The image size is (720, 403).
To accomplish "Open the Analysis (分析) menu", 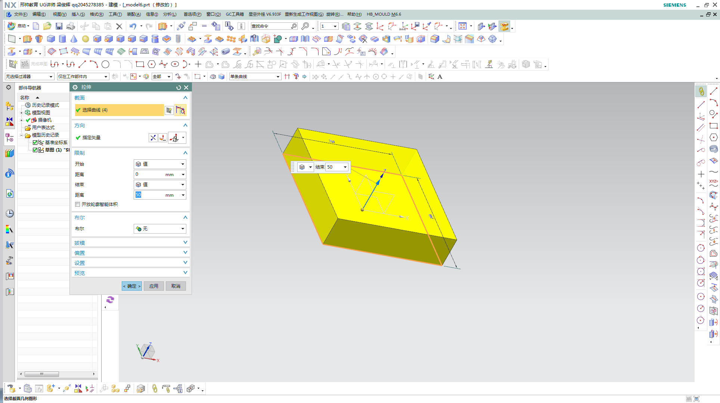I will (x=170, y=14).
